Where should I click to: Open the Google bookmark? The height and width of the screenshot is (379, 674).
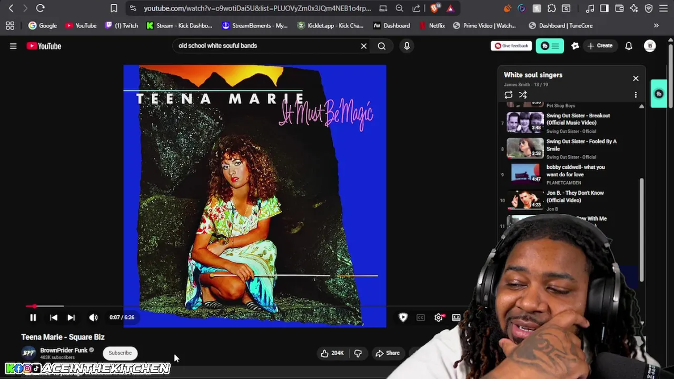point(43,25)
